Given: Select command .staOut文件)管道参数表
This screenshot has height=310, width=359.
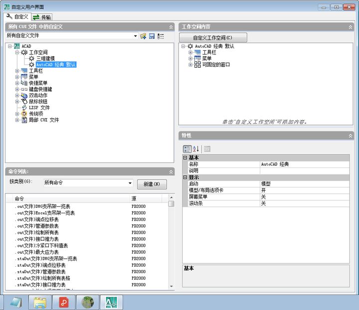Looking at the screenshot, I should coord(40,272).
